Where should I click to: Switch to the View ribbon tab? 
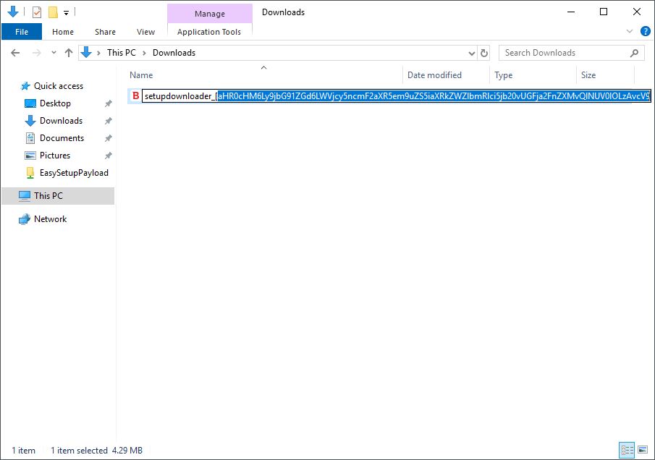145,32
